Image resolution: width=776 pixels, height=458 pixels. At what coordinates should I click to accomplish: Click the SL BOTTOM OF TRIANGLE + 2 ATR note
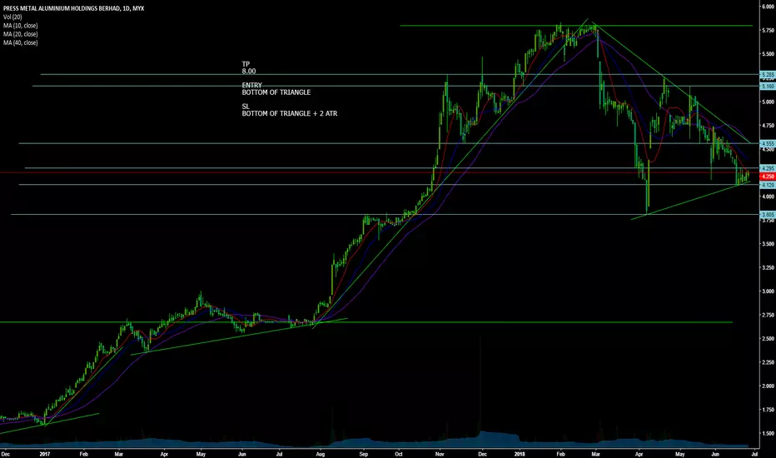[290, 110]
